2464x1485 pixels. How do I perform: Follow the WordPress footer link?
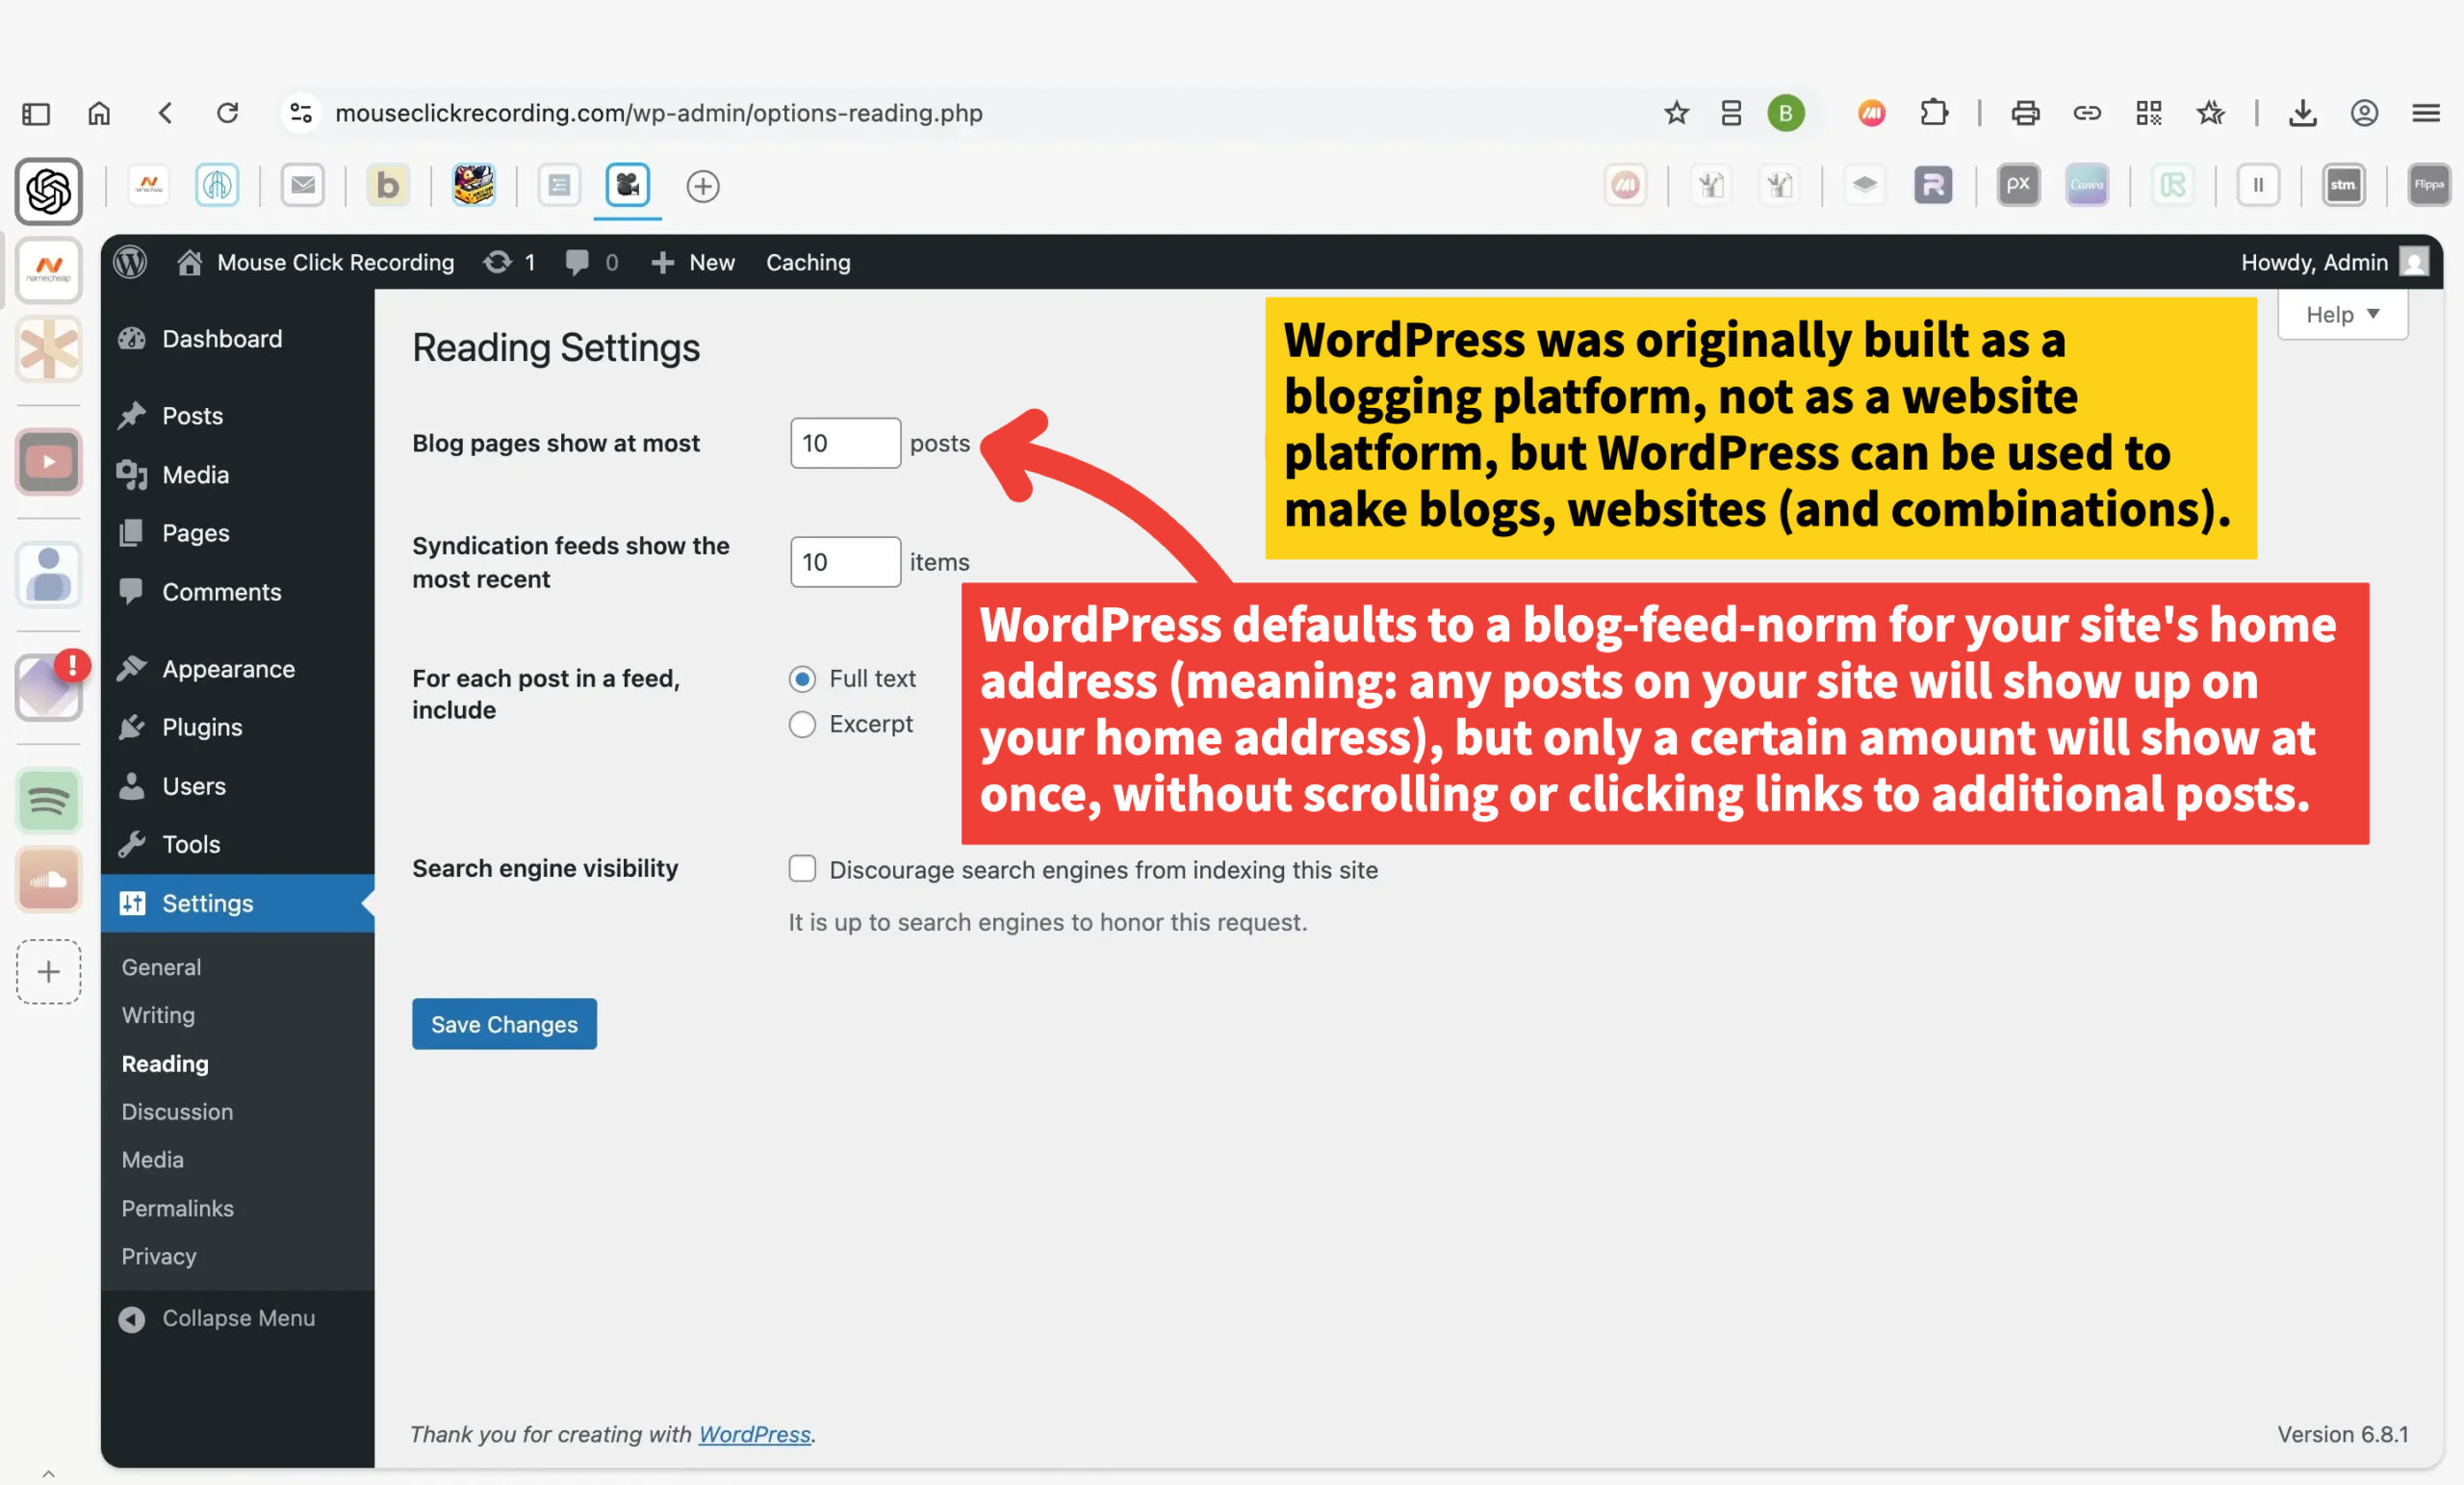[x=754, y=1434]
